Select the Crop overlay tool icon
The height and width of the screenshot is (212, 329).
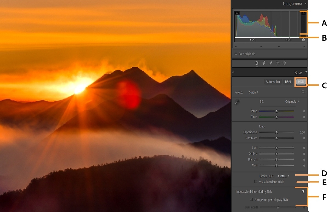[264, 63]
